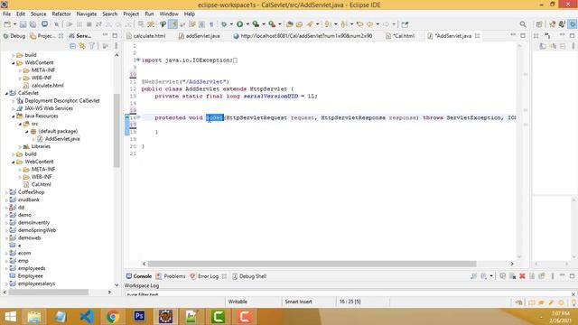Click the Filter icon in explorer toolbar

[92, 46]
